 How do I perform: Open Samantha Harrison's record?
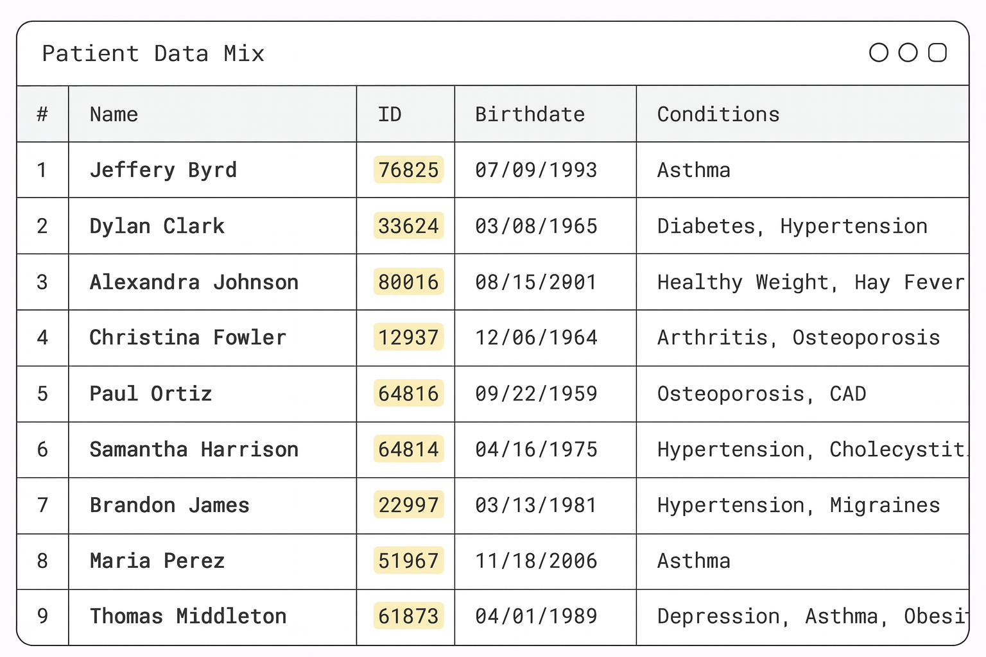(194, 449)
